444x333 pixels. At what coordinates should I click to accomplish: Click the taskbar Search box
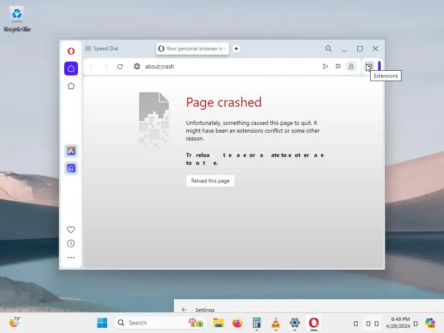tap(160, 323)
